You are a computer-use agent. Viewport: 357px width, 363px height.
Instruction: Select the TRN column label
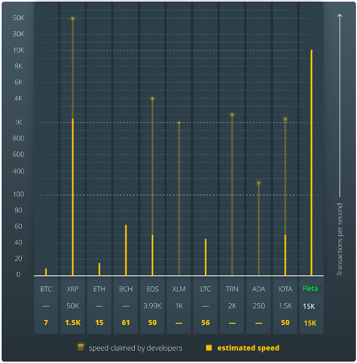click(232, 289)
